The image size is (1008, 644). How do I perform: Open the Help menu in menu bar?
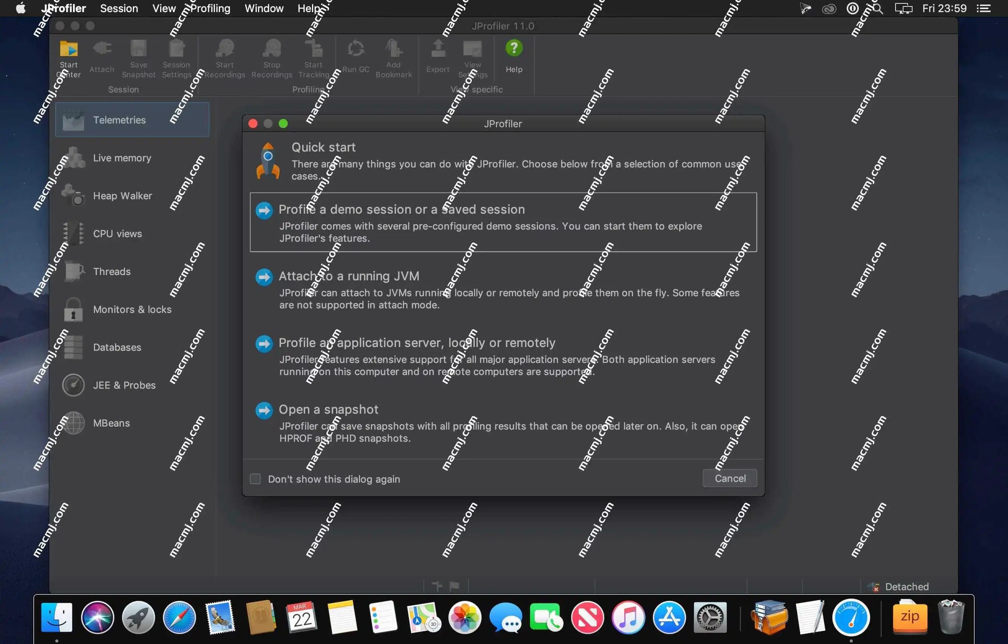pos(309,8)
